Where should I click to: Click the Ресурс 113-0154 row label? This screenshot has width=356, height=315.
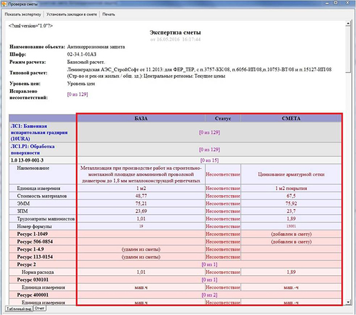pyautogui.click(x=35, y=257)
